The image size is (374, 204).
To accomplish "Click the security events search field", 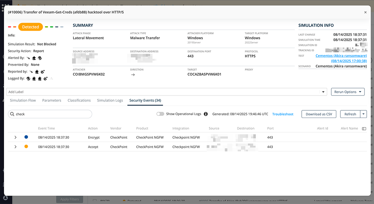I will click(x=50, y=114).
